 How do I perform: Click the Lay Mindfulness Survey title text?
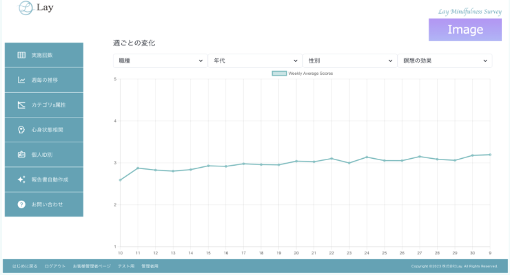[x=469, y=12]
